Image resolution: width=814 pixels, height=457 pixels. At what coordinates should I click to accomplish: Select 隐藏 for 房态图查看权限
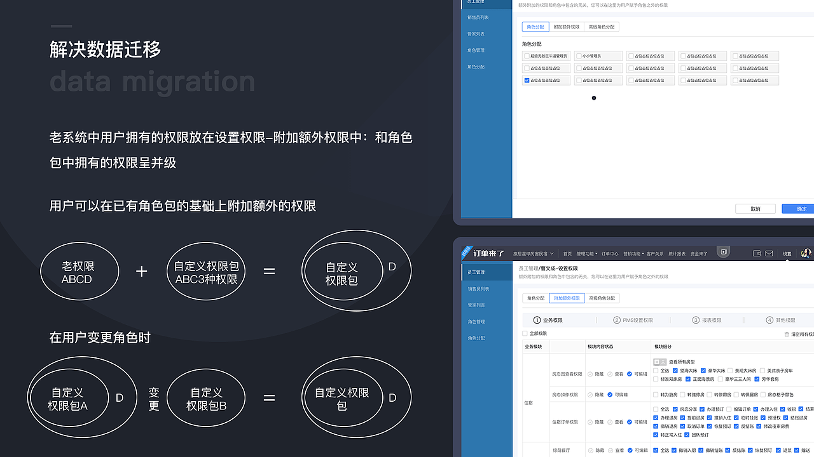click(590, 374)
